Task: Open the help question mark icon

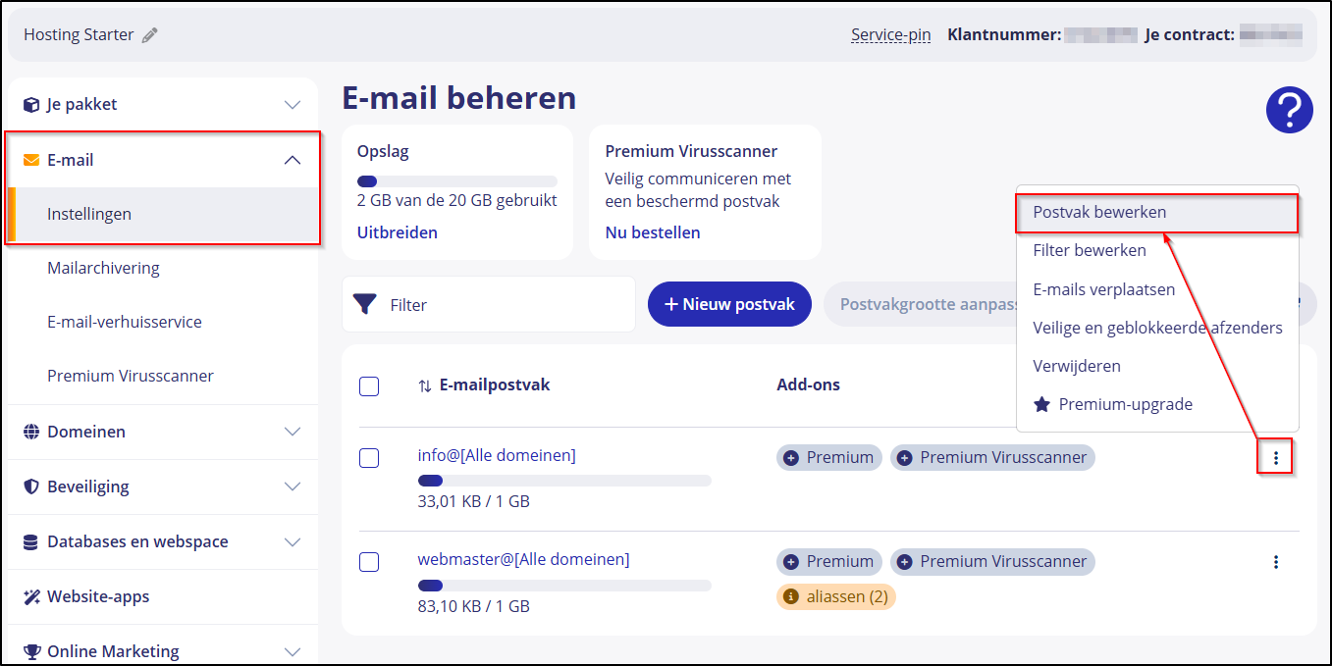Action: 1289,110
